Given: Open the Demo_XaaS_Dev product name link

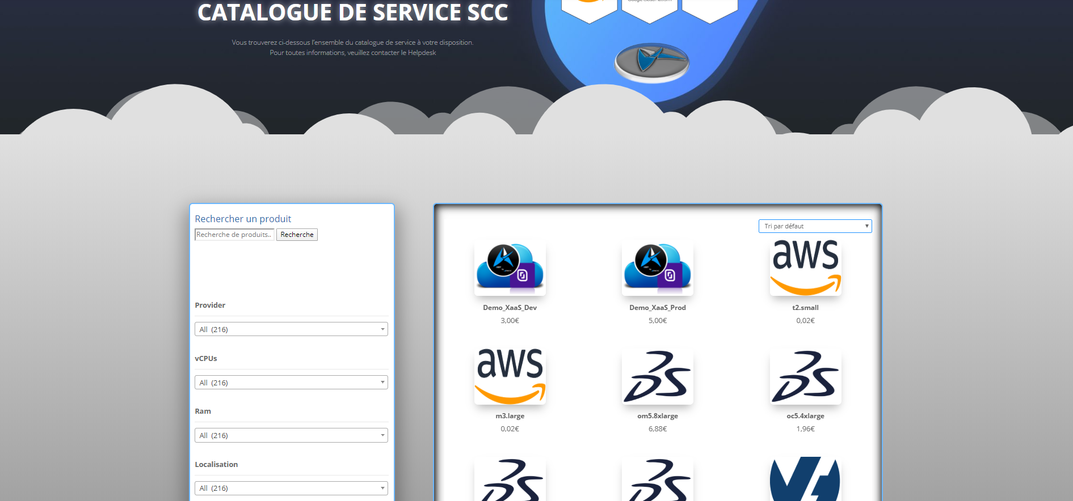Looking at the screenshot, I should click(510, 308).
